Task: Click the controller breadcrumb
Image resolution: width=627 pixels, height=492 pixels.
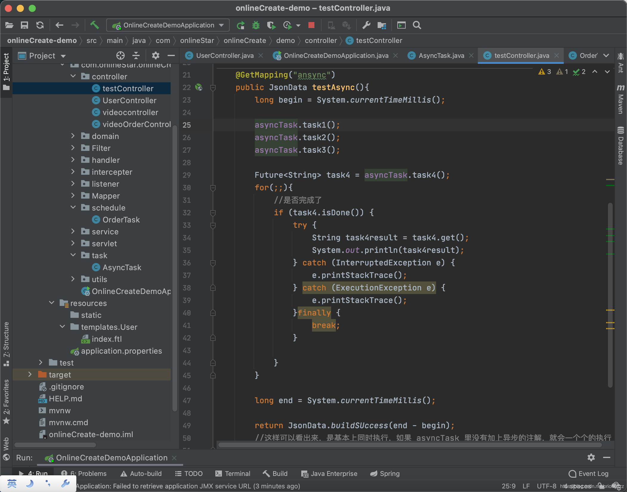Action: (321, 41)
